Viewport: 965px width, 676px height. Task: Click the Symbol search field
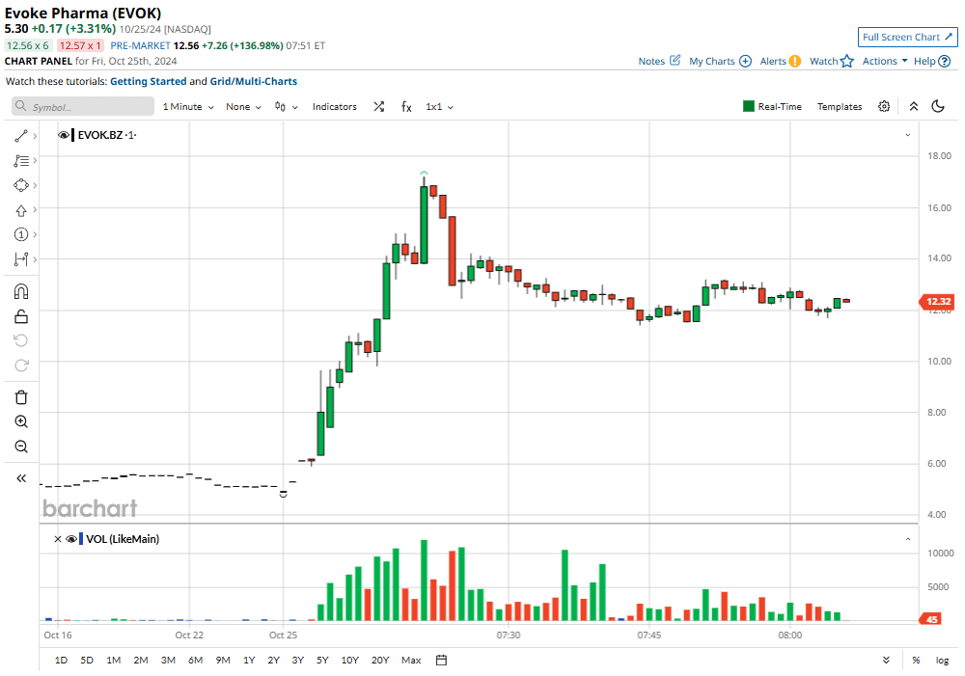point(83,106)
